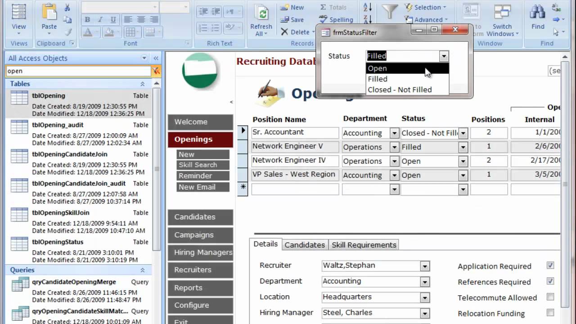Open the Advanced filter dropdown

(x=427, y=19)
